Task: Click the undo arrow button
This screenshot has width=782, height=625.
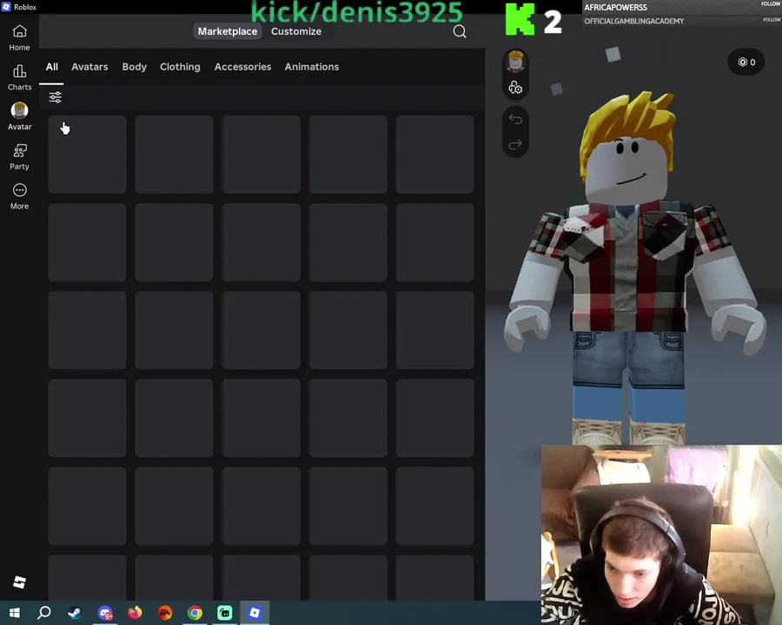Action: tap(515, 119)
